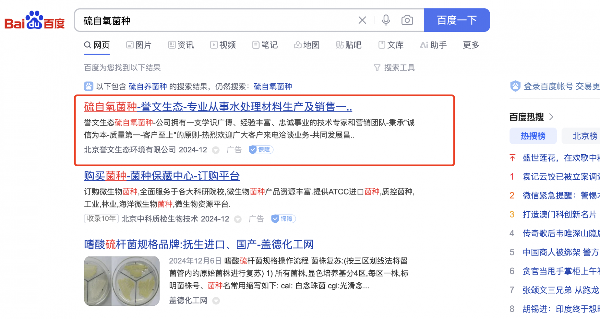
Task: Open 购买菌种-菌种保藏中心-订购平台 link
Action: pyautogui.click(x=162, y=176)
